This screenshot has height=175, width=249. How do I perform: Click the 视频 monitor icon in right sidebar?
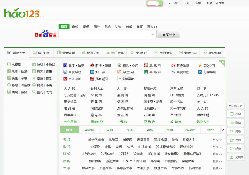click(232, 114)
